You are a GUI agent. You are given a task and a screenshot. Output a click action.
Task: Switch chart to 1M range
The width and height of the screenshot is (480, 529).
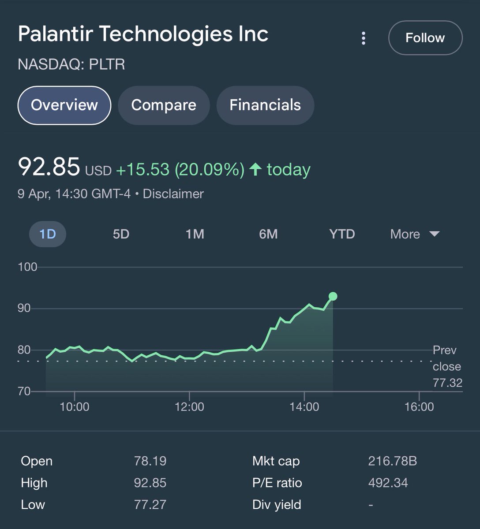coord(195,234)
